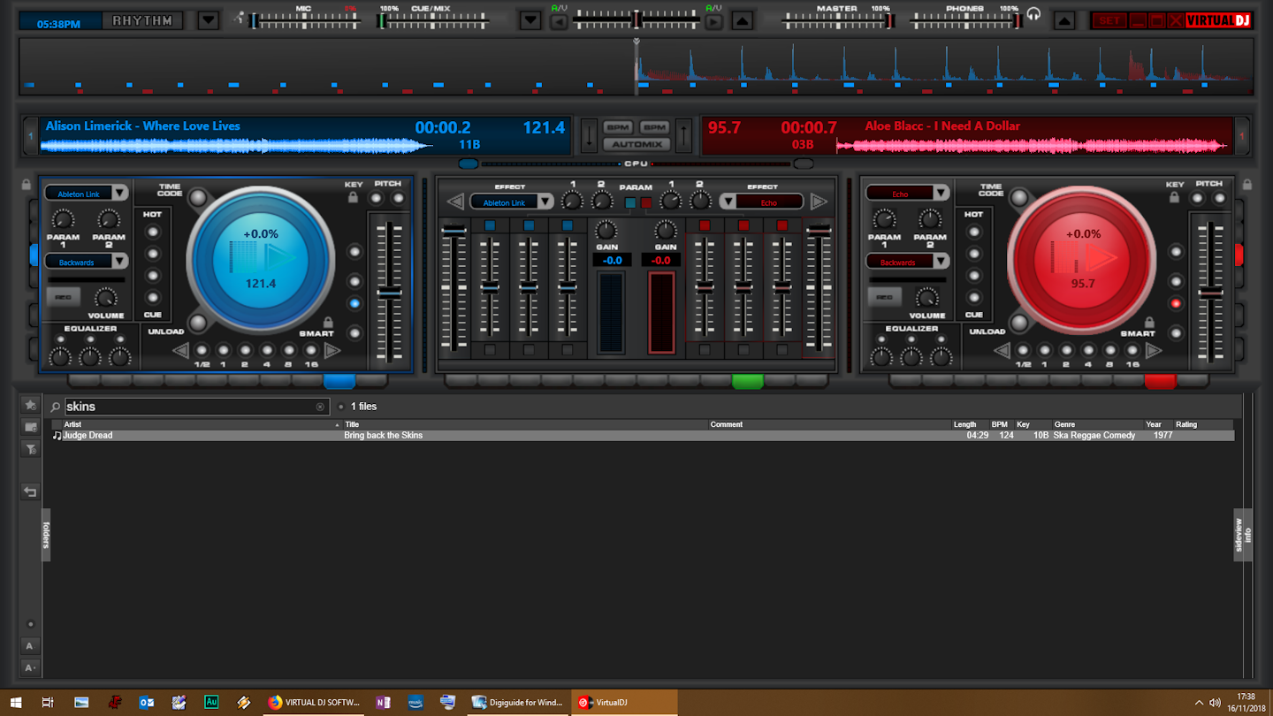Click left deck loop back triangle arrow
Viewport: 1273px width, 716px height.
click(181, 351)
